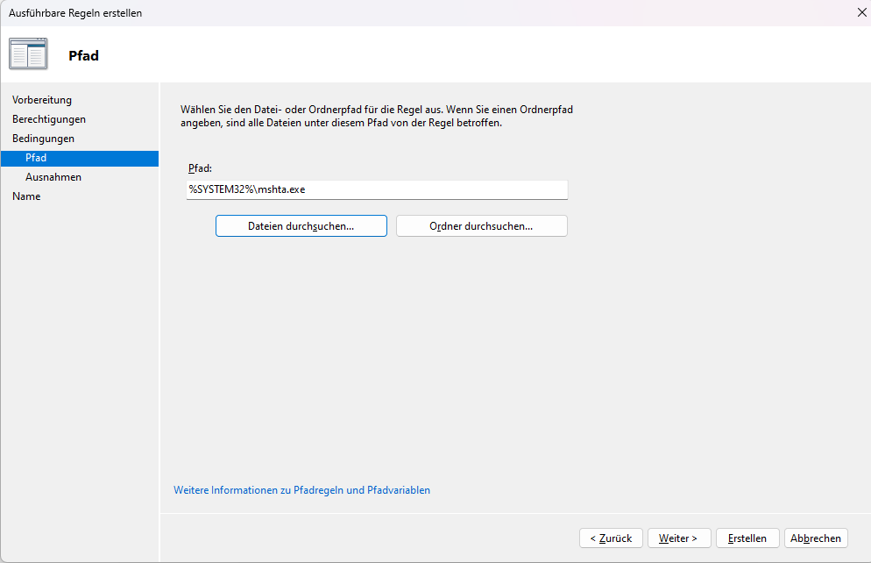Click into the Pfad text field
This screenshot has height=563, width=871.
(377, 189)
